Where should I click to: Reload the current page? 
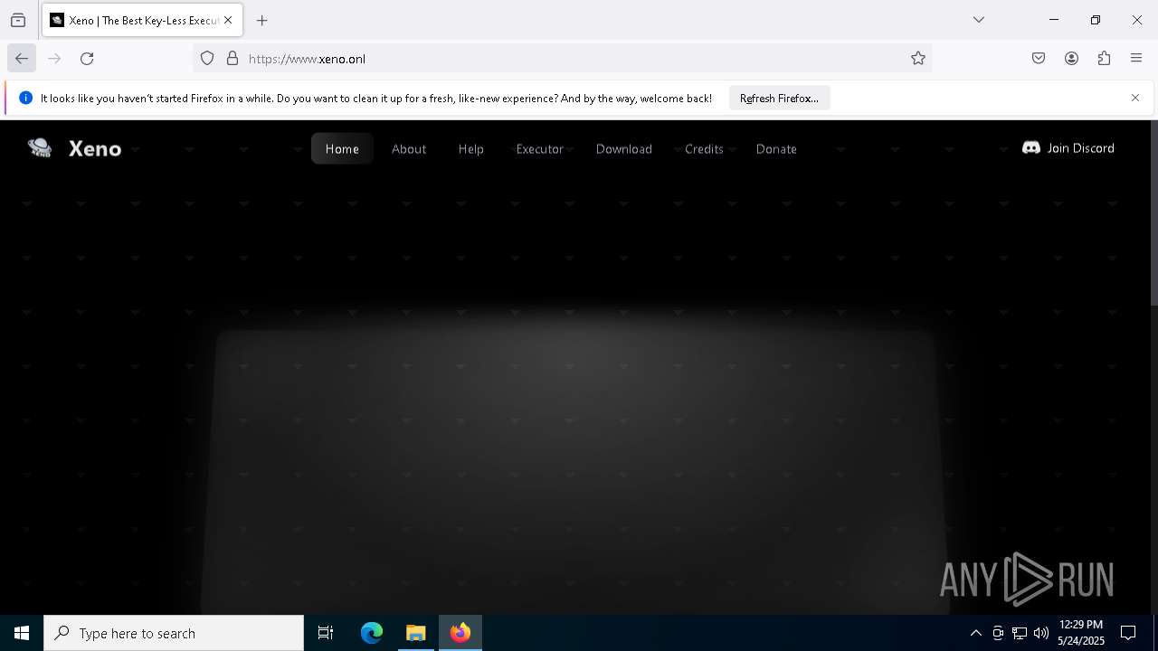pyautogui.click(x=87, y=59)
